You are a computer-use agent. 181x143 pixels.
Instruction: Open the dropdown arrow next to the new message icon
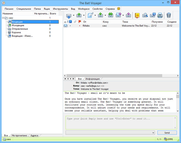tap(95, 15)
